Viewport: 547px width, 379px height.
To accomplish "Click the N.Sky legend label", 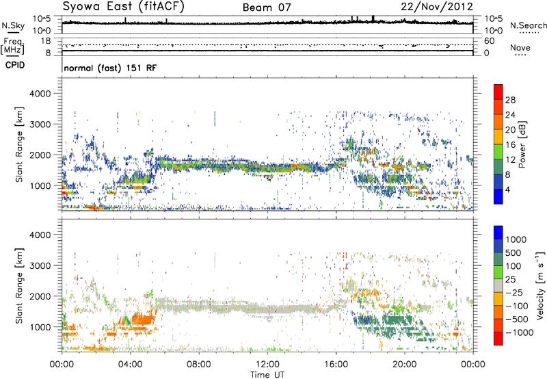I will point(13,25).
